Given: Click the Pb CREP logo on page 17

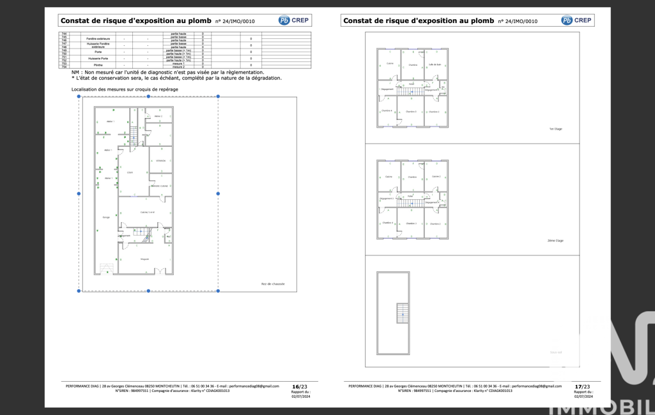Looking at the screenshot, I should (x=576, y=20).
